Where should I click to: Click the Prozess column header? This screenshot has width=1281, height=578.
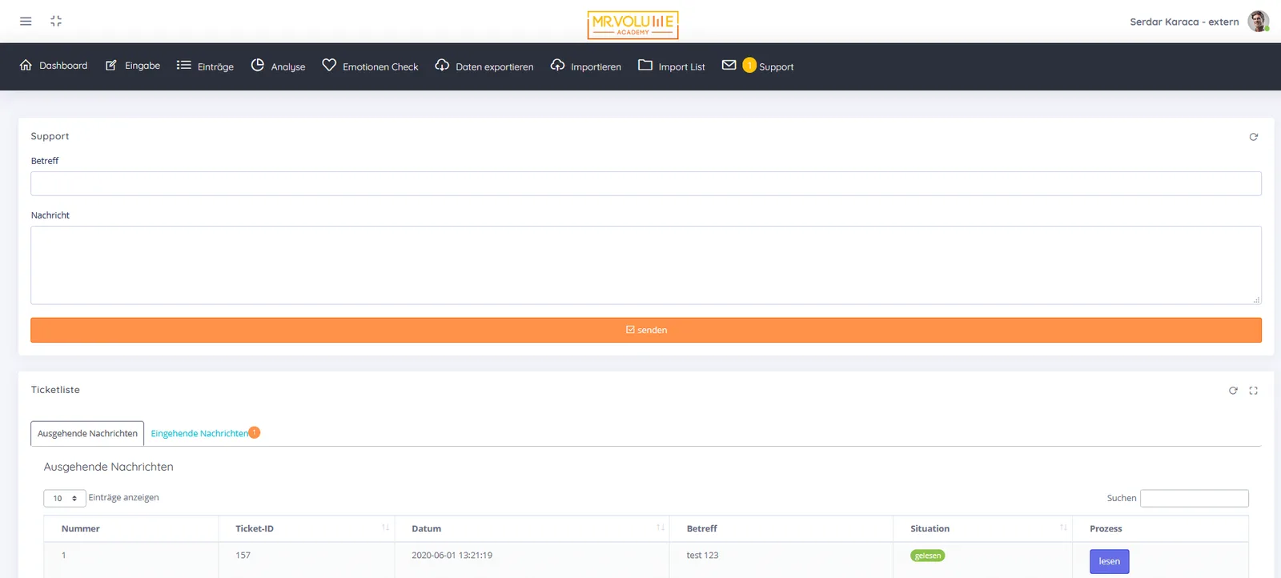tap(1161, 528)
